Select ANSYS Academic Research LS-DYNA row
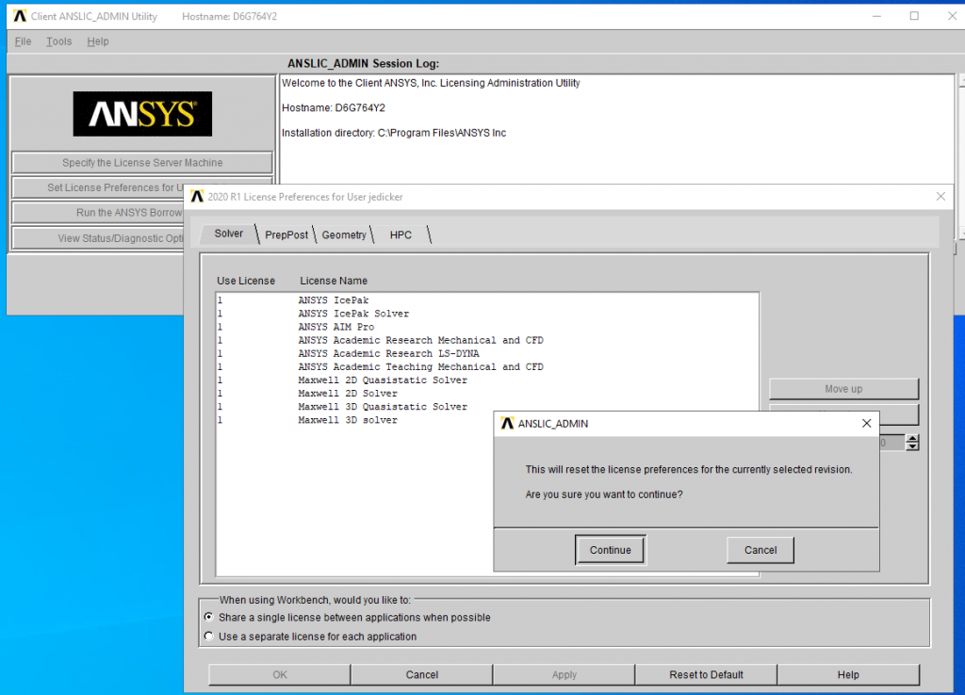965x695 pixels. coord(487,354)
